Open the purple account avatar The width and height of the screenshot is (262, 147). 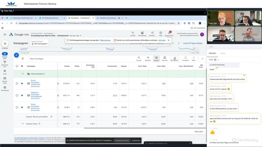(x=202, y=35)
